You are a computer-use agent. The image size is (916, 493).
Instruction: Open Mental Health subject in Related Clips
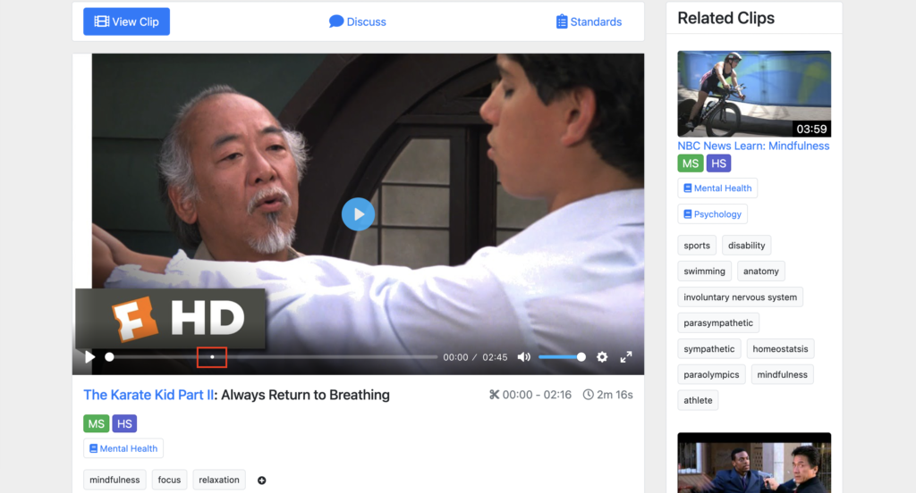(x=717, y=188)
